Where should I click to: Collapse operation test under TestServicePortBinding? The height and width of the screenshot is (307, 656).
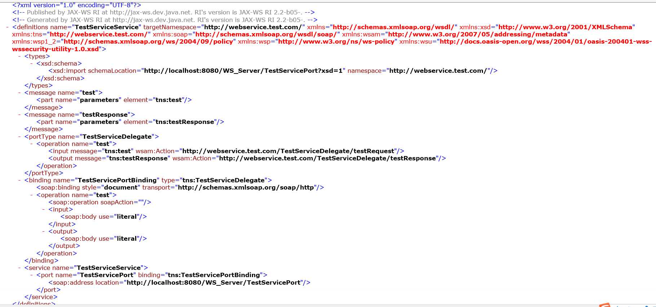click(x=32, y=195)
